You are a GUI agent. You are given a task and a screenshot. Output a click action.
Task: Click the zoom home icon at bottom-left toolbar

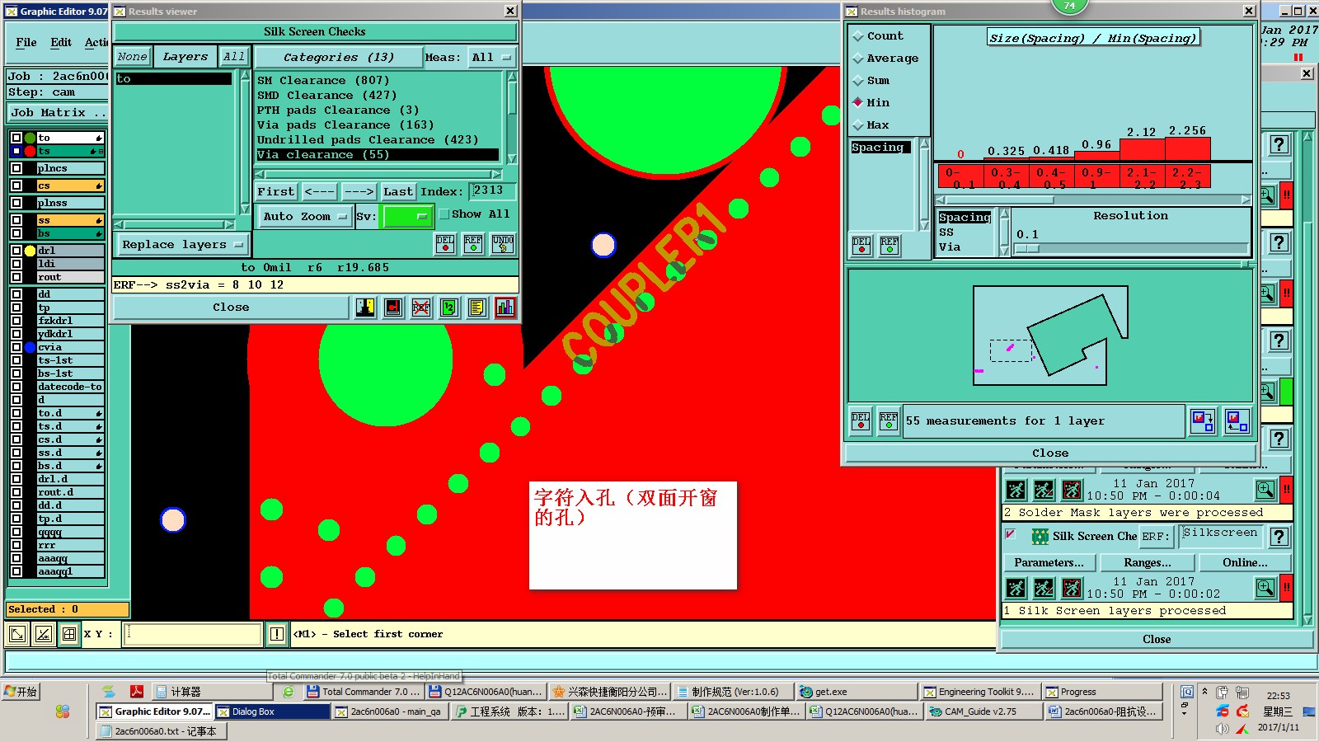16,634
